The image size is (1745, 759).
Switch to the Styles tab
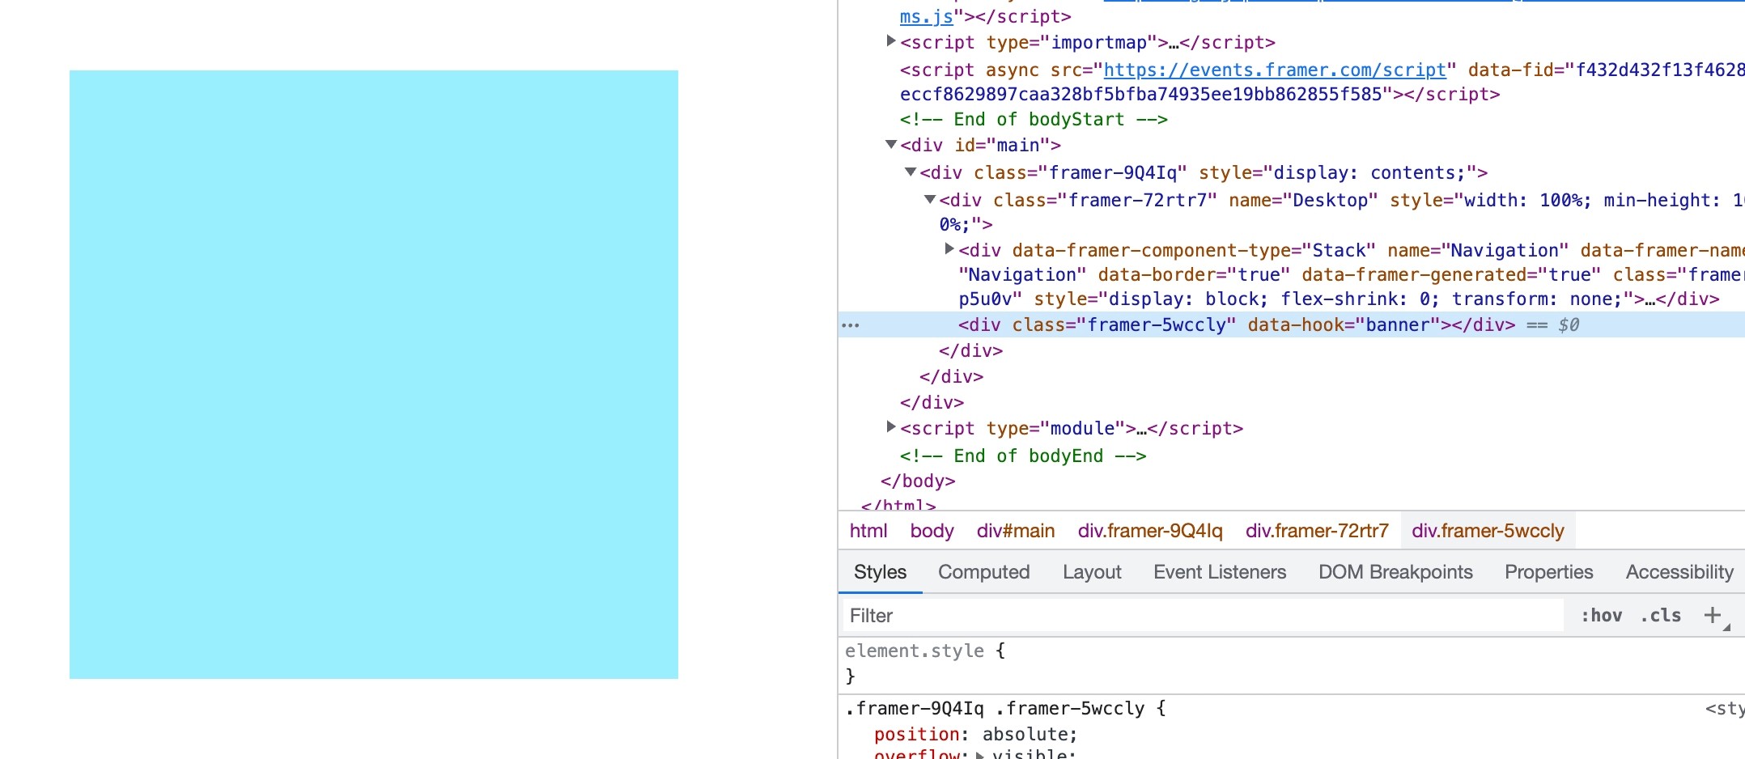pos(880,572)
